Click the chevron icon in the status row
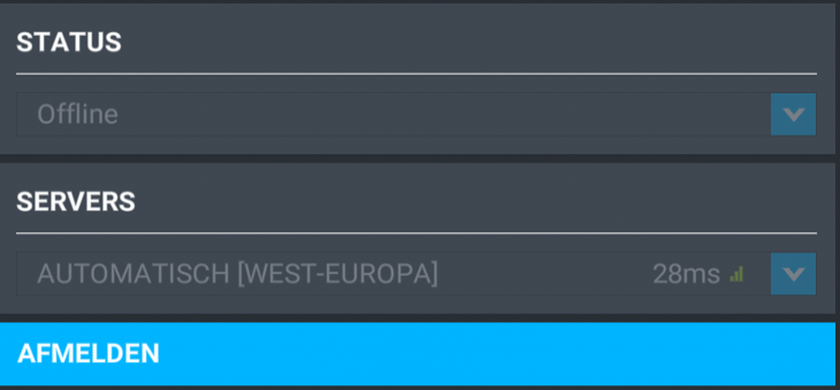 (x=794, y=114)
